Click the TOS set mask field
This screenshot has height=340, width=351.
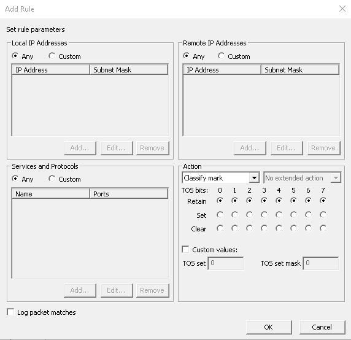tap(321, 263)
